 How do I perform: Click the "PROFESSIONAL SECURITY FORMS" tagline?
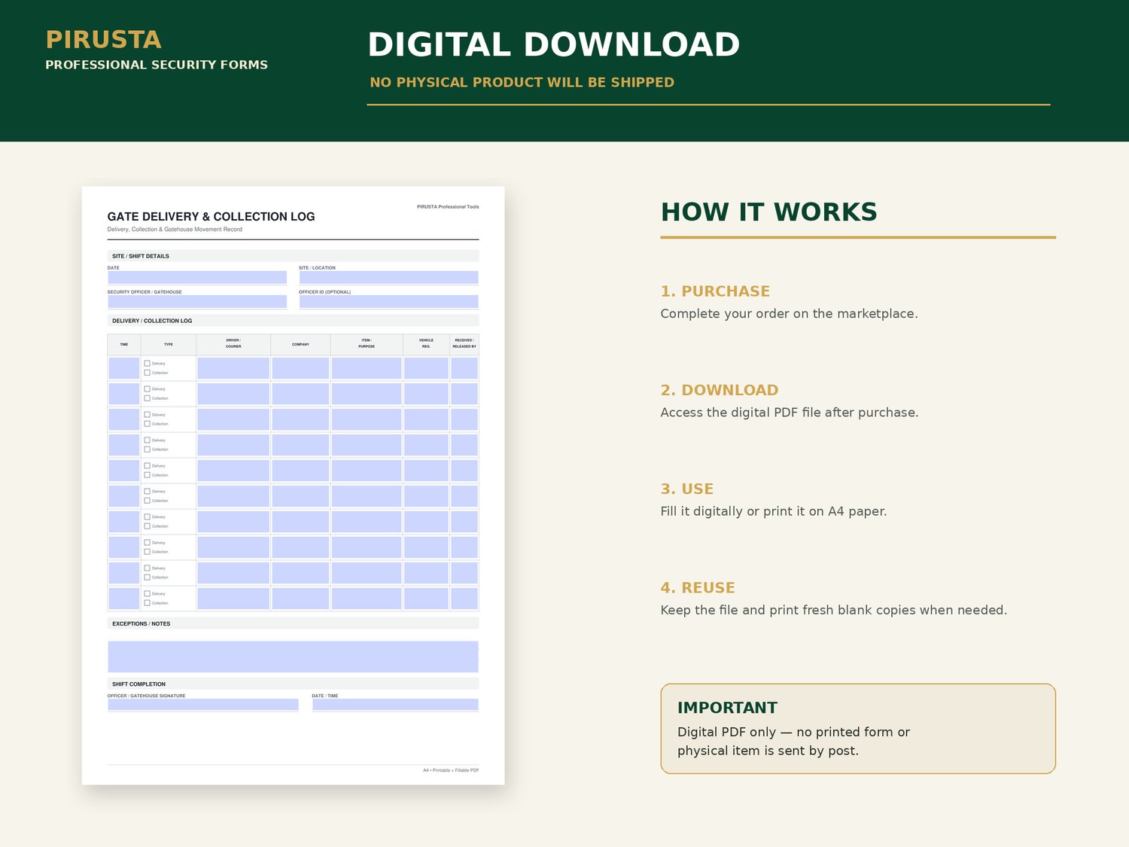point(157,65)
